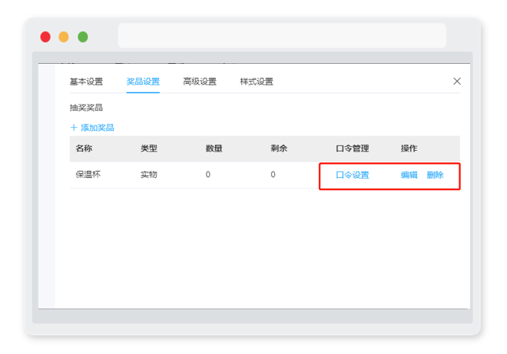The height and width of the screenshot is (354, 507).
Task: Click the 添加奖品 link
Action: [x=92, y=128]
